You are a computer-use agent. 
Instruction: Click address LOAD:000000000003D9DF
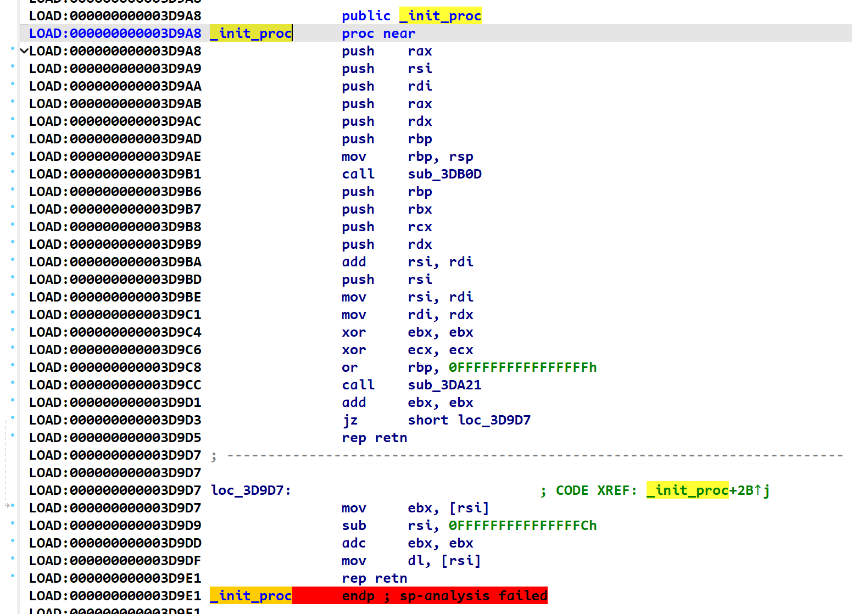click(115, 561)
